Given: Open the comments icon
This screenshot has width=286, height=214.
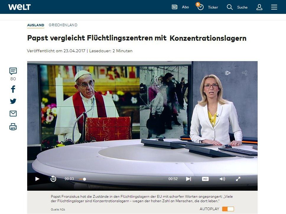Looking at the screenshot, I should (13, 71).
